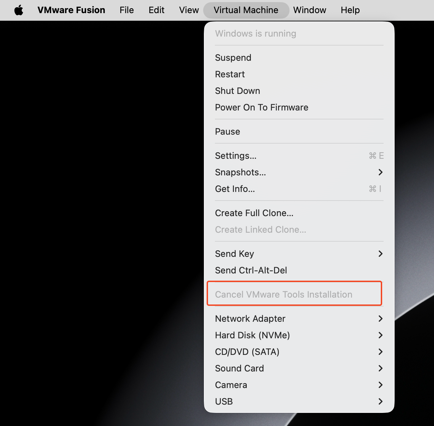Expand the CD/DVD (SATA) submenu
This screenshot has width=434, height=426.
pos(299,352)
